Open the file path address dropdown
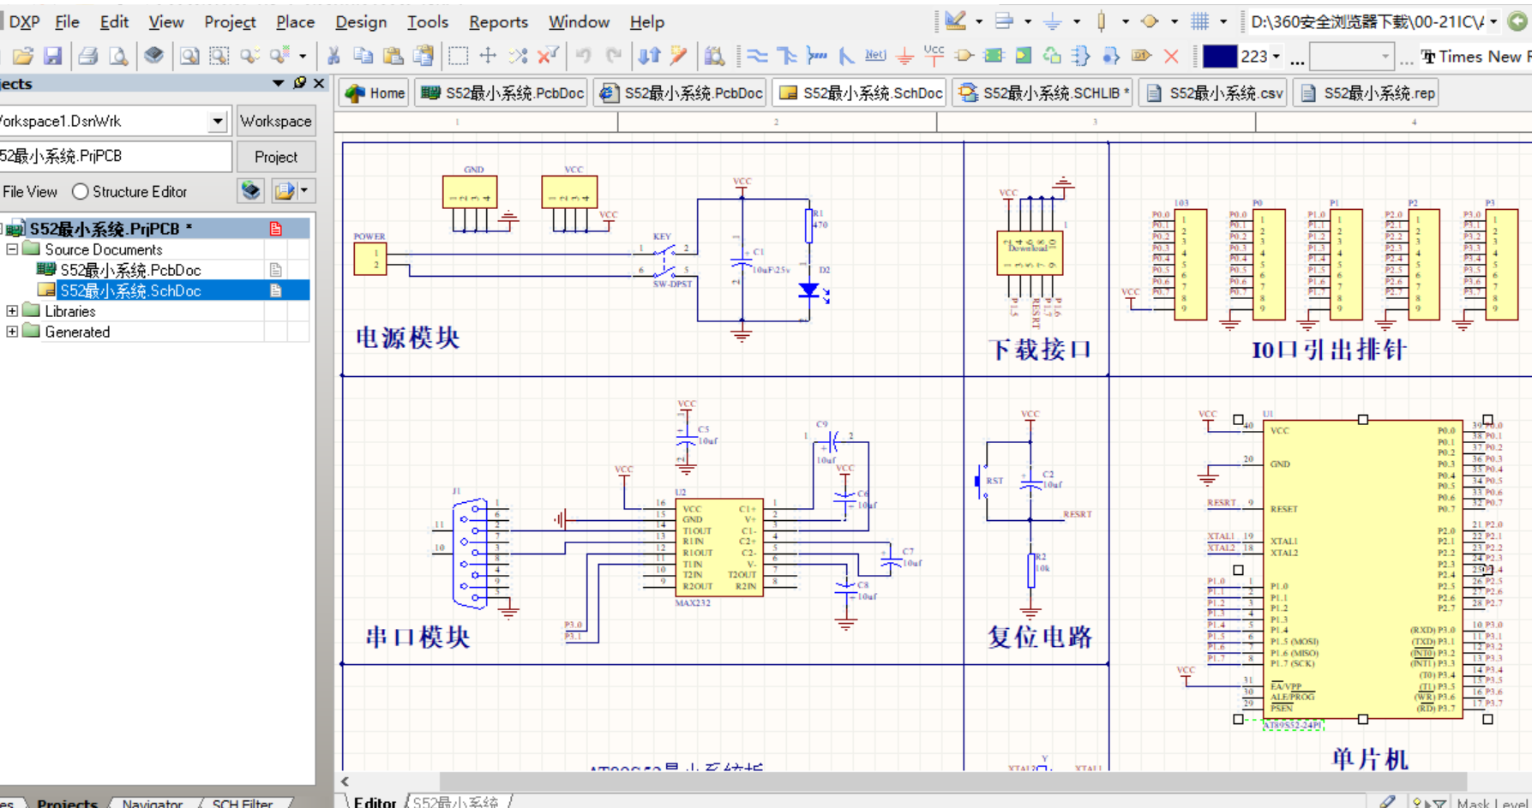Image resolution: width=1532 pixels, height=808 pixels. point(1493,21)
